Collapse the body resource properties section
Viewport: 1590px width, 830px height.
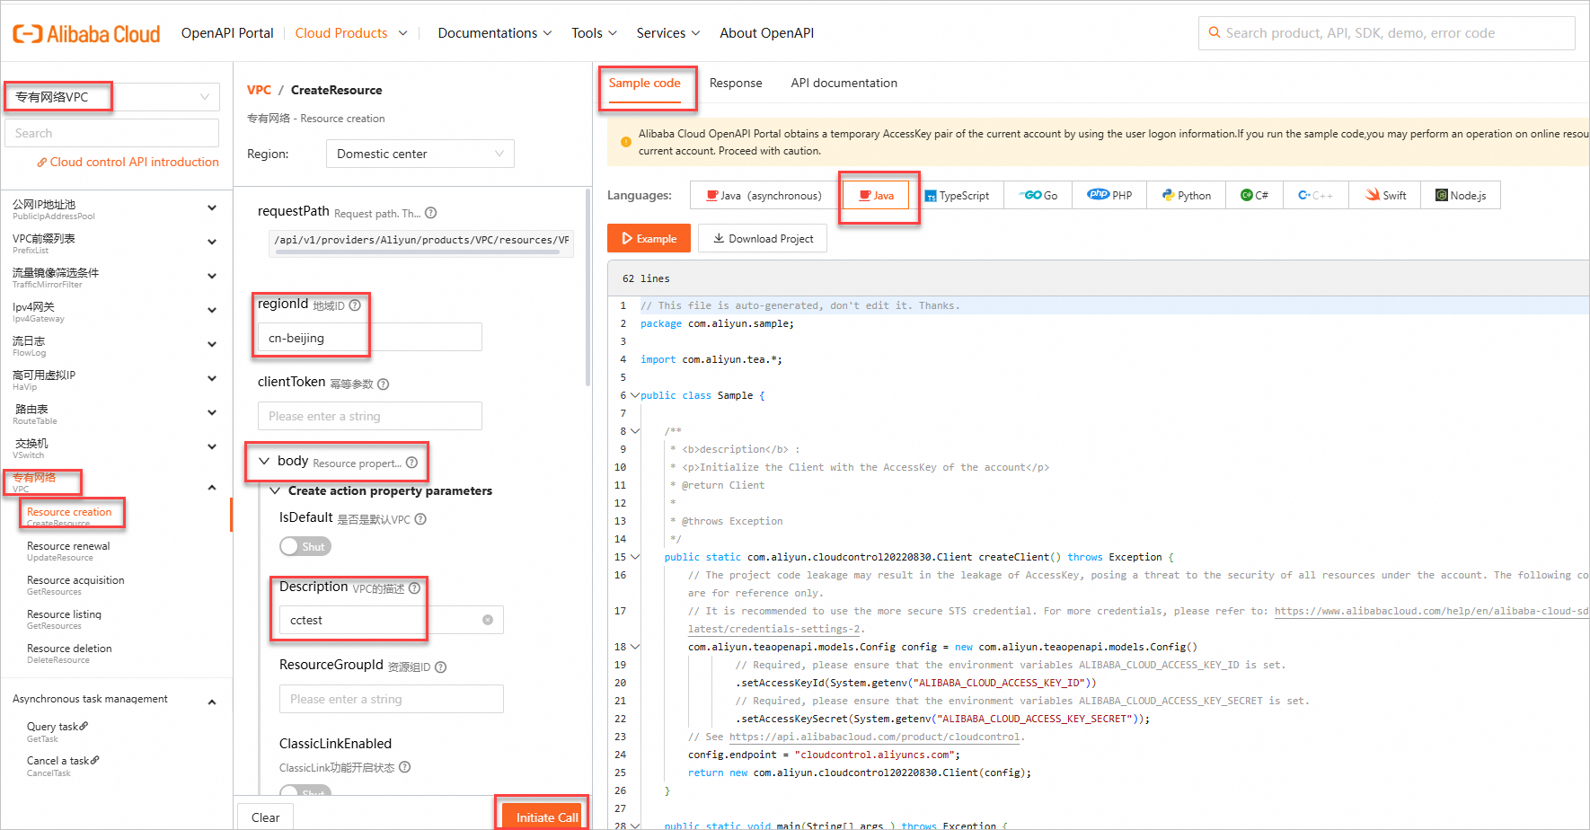tap(264, 461)
